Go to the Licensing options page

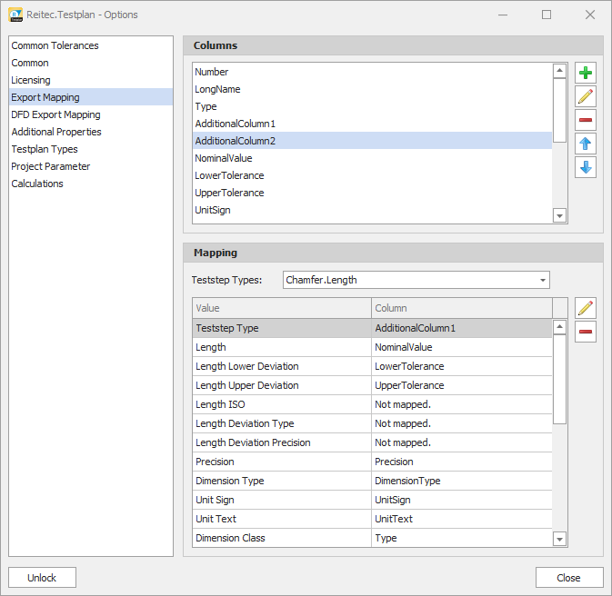[x=31, y=80]
